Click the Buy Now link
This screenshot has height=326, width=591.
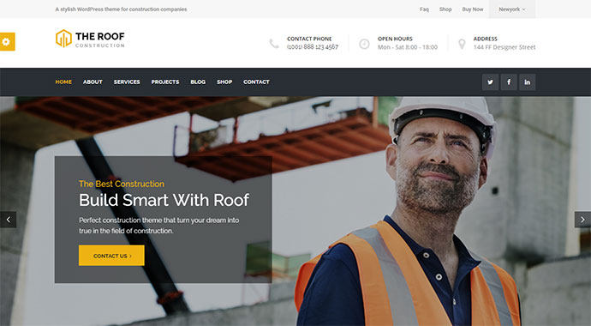pos(473,9)
